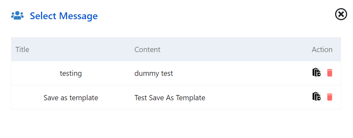Click the Select Message heading
The height and width of the screenshot is (138, 353).
click(64, 16)
